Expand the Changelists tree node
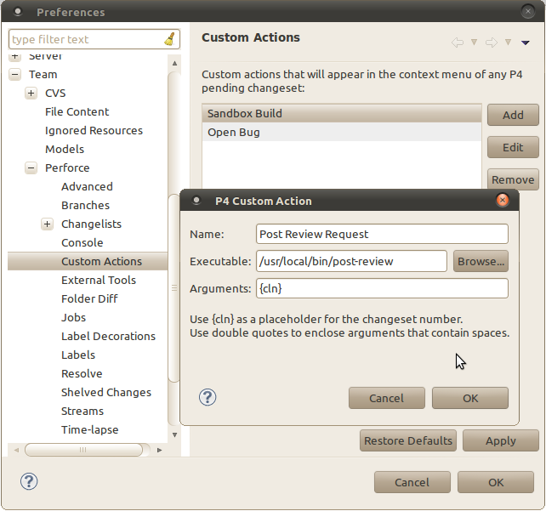This screenshot has height=511, width=546. click(47, 224)
